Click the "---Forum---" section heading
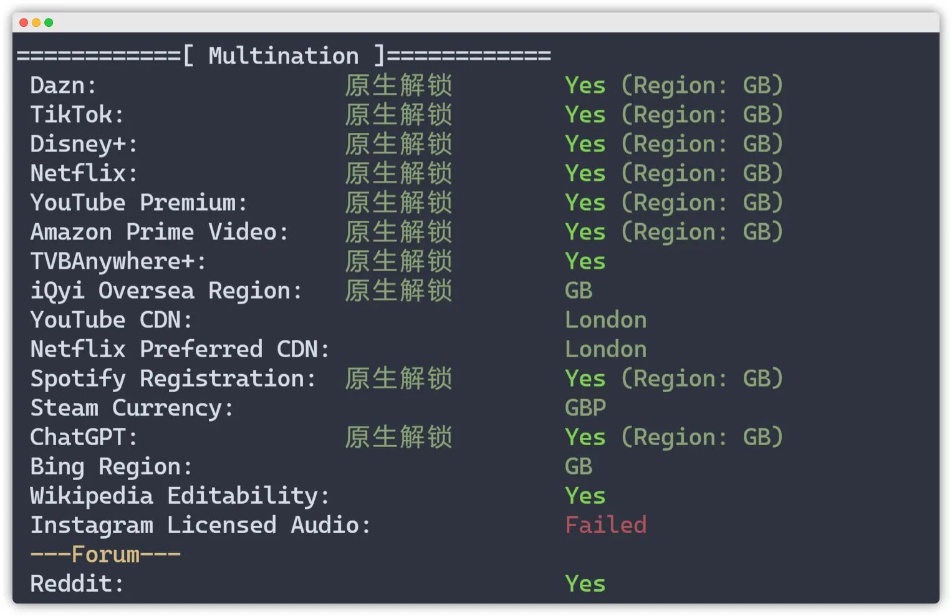 point(105,554)
